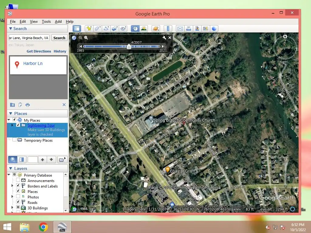Check the Temporary Places checkbox
Viewport: 311px width, 233px height.
[x=14, y=140]
